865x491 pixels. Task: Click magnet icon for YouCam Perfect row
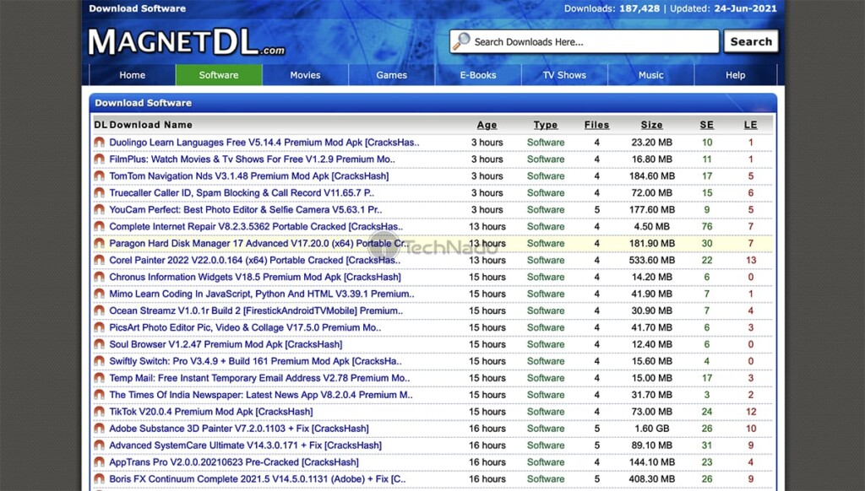[100, 209]
